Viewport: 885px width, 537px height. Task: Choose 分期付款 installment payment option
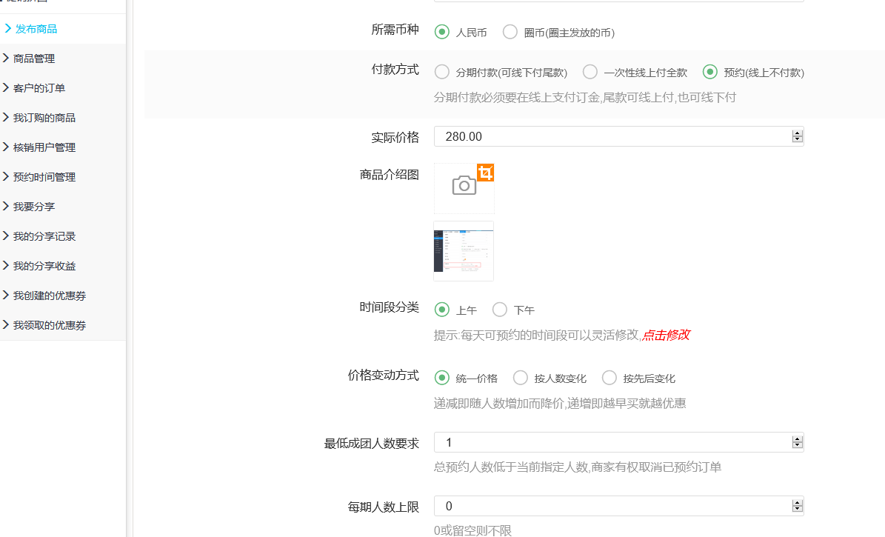pos(442,72)
